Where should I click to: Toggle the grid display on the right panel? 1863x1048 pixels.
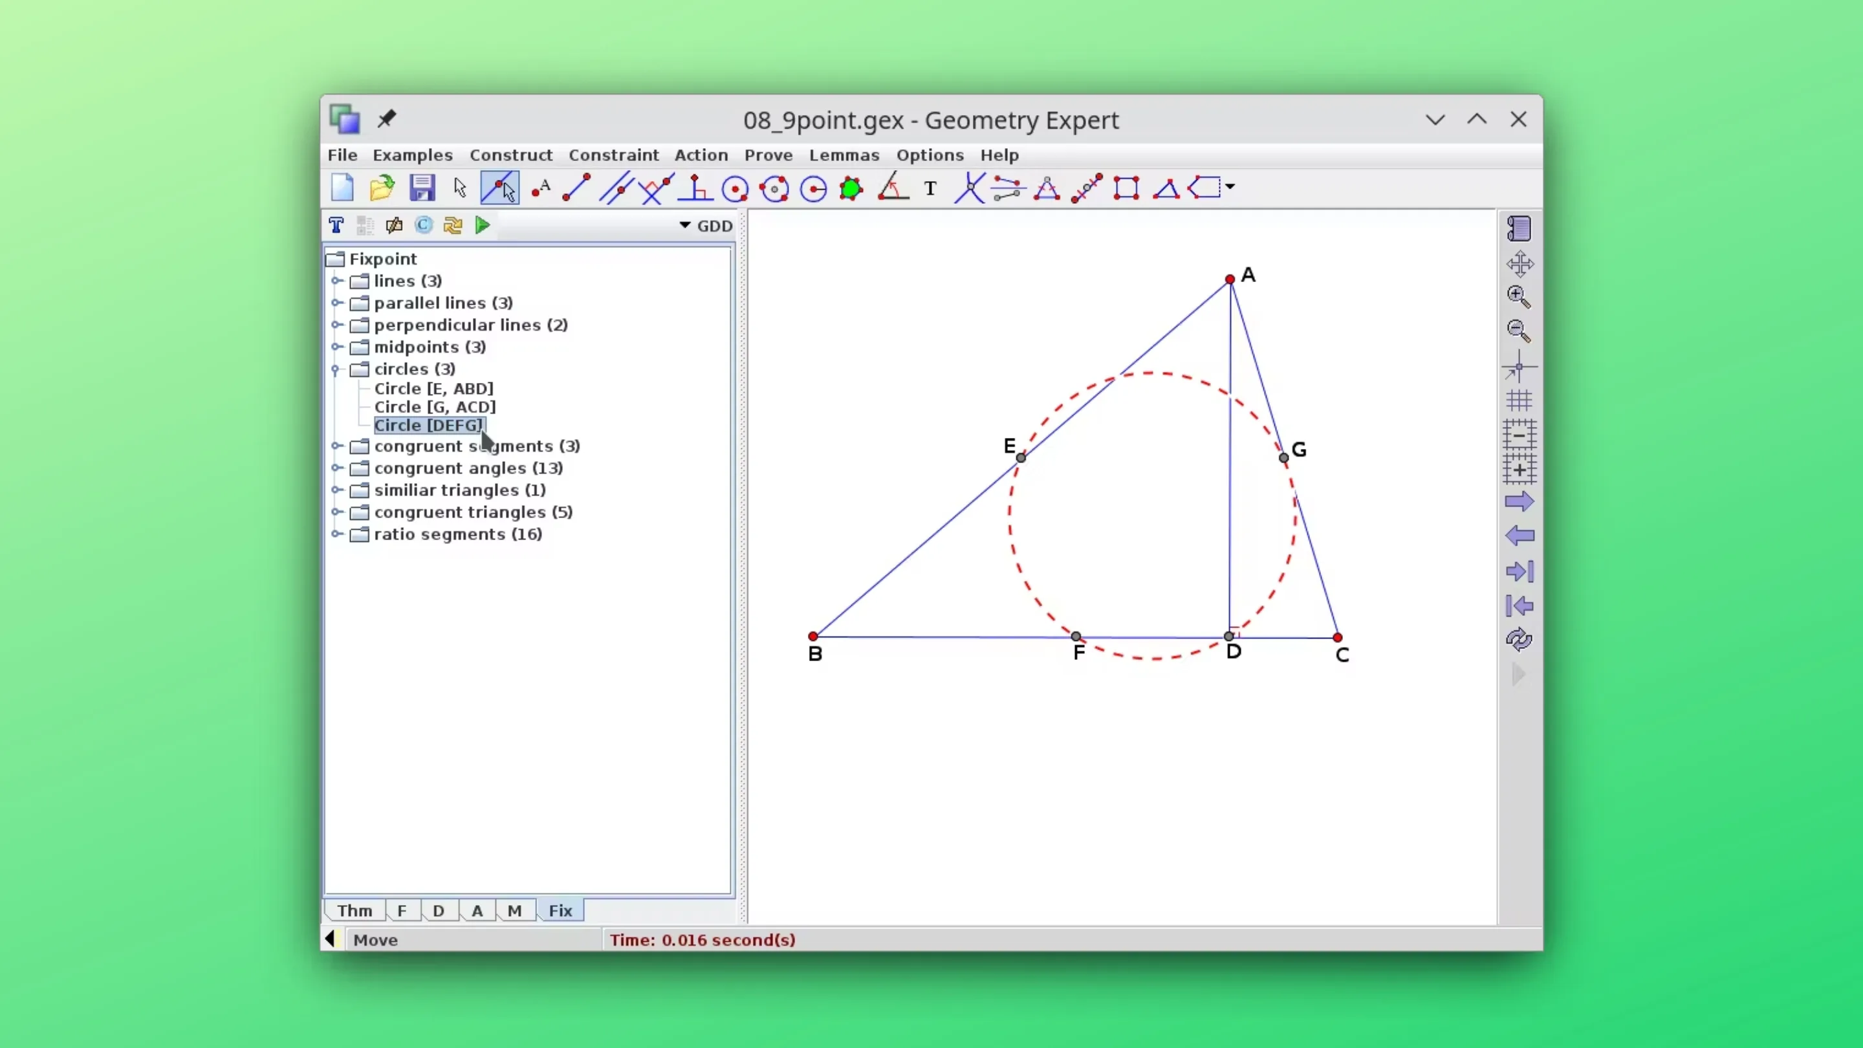point(1519,401)
